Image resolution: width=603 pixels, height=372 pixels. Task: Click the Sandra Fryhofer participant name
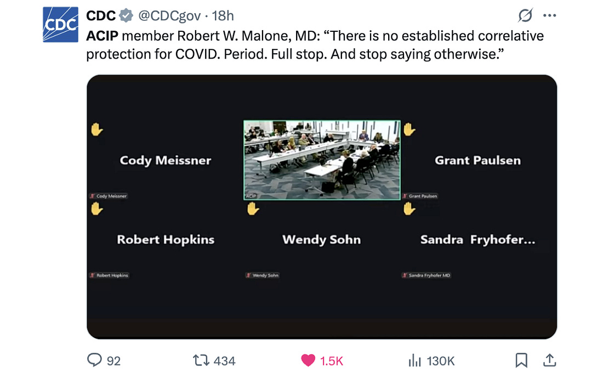coord(477,240)
